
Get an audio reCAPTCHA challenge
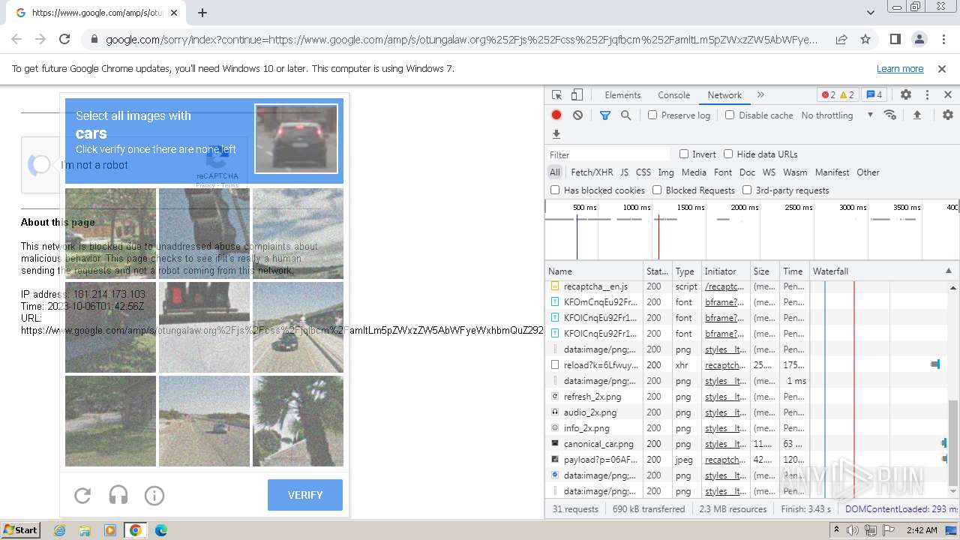(x=118, y=495)
